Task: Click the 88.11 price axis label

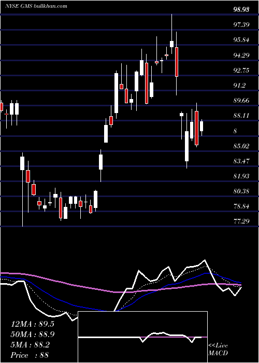Action: click(x=241, y=116)
